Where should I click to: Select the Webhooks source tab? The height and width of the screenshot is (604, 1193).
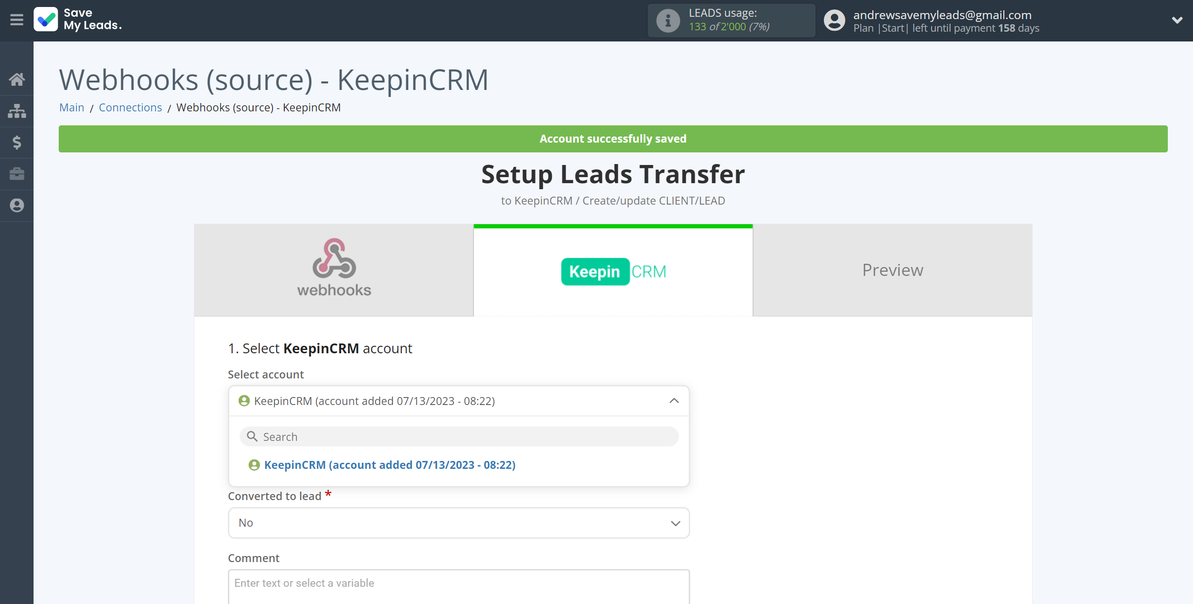pos(334,270)
